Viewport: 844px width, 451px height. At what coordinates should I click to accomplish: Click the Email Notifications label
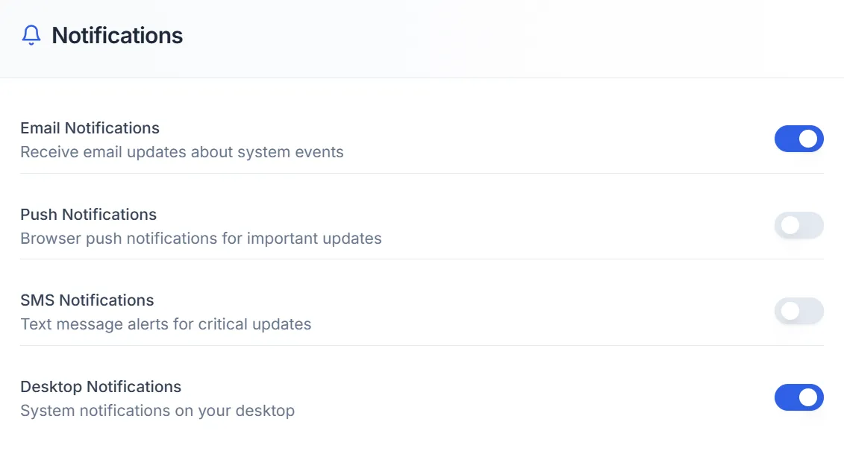[90, 128]
